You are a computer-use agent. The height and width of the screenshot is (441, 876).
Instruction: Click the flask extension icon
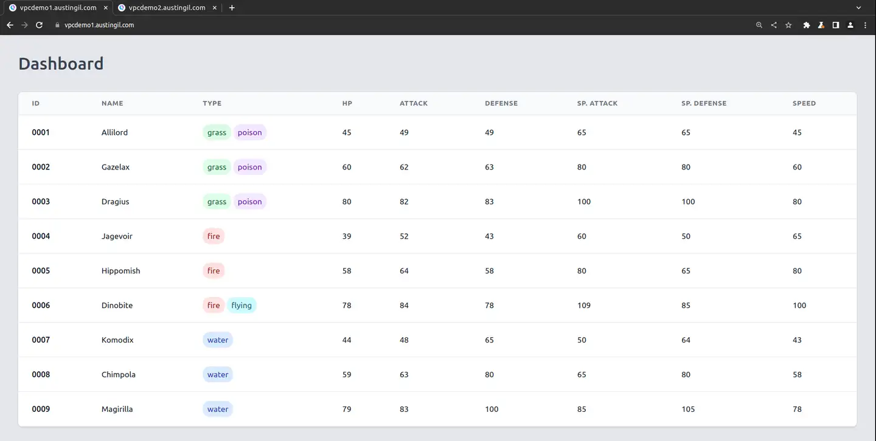(821, 25)
